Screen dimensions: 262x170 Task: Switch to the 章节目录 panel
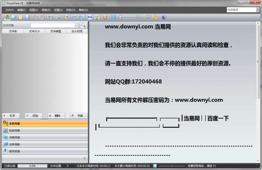45,151
